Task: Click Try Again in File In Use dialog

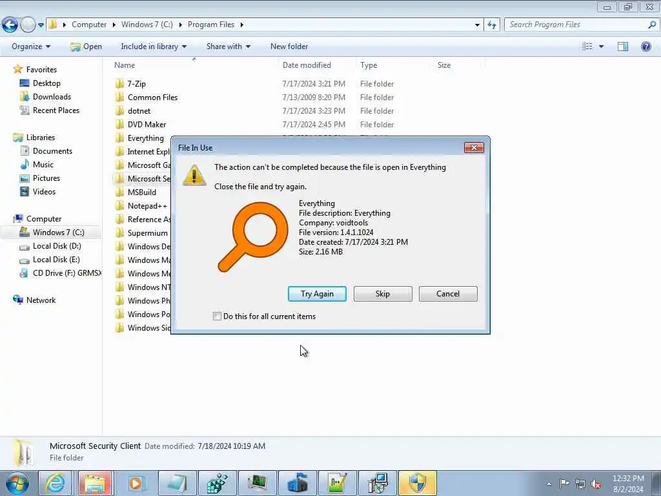Action: (x=317, y=294)
